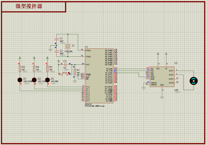Click the reset push button switch

(x=65, y=74)
